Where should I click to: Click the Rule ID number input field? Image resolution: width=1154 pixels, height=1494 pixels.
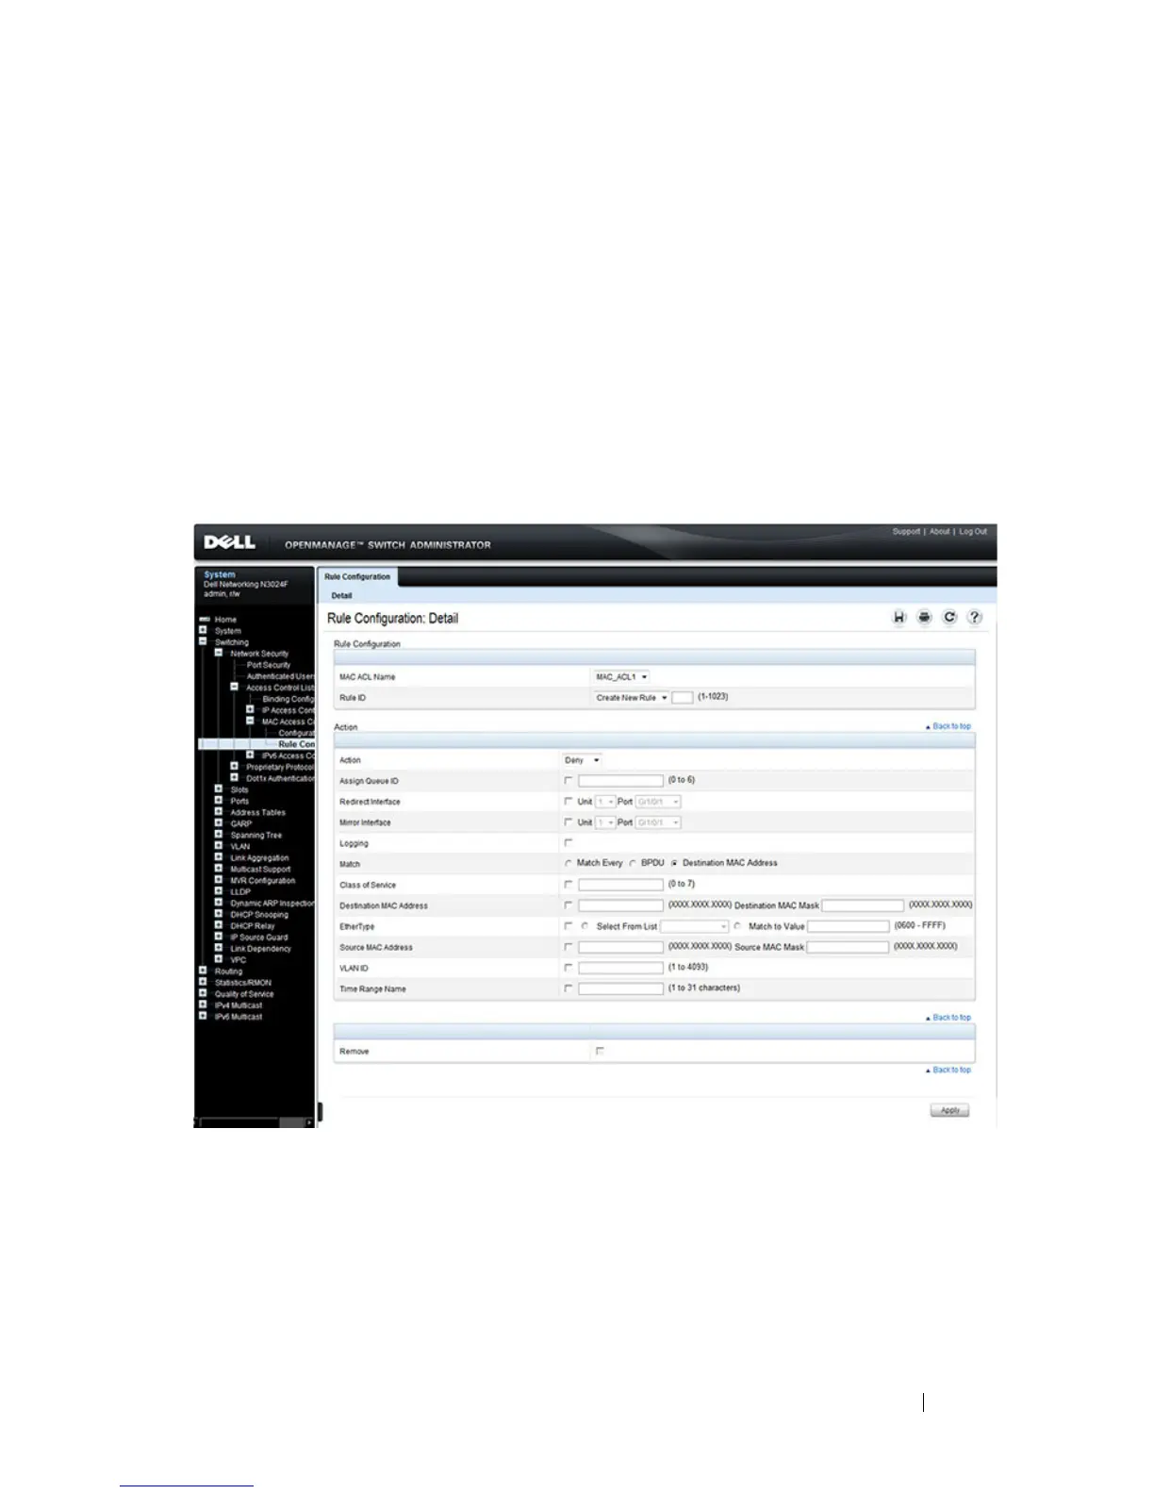click(683, 698)
